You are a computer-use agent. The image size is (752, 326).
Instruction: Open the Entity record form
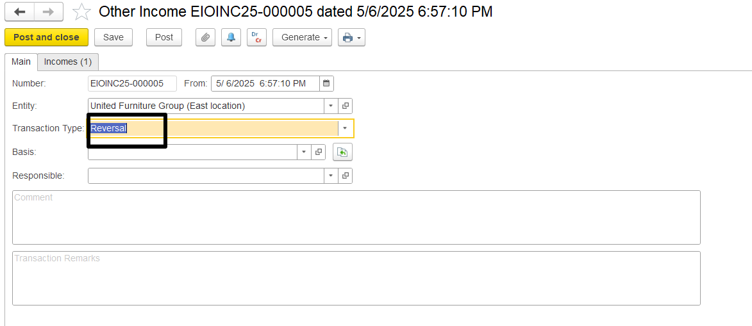(x=346, y=106)
